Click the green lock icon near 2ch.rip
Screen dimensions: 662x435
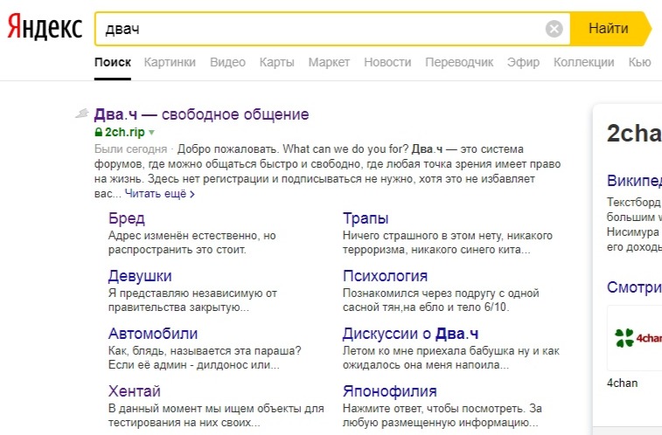point(98,133)
